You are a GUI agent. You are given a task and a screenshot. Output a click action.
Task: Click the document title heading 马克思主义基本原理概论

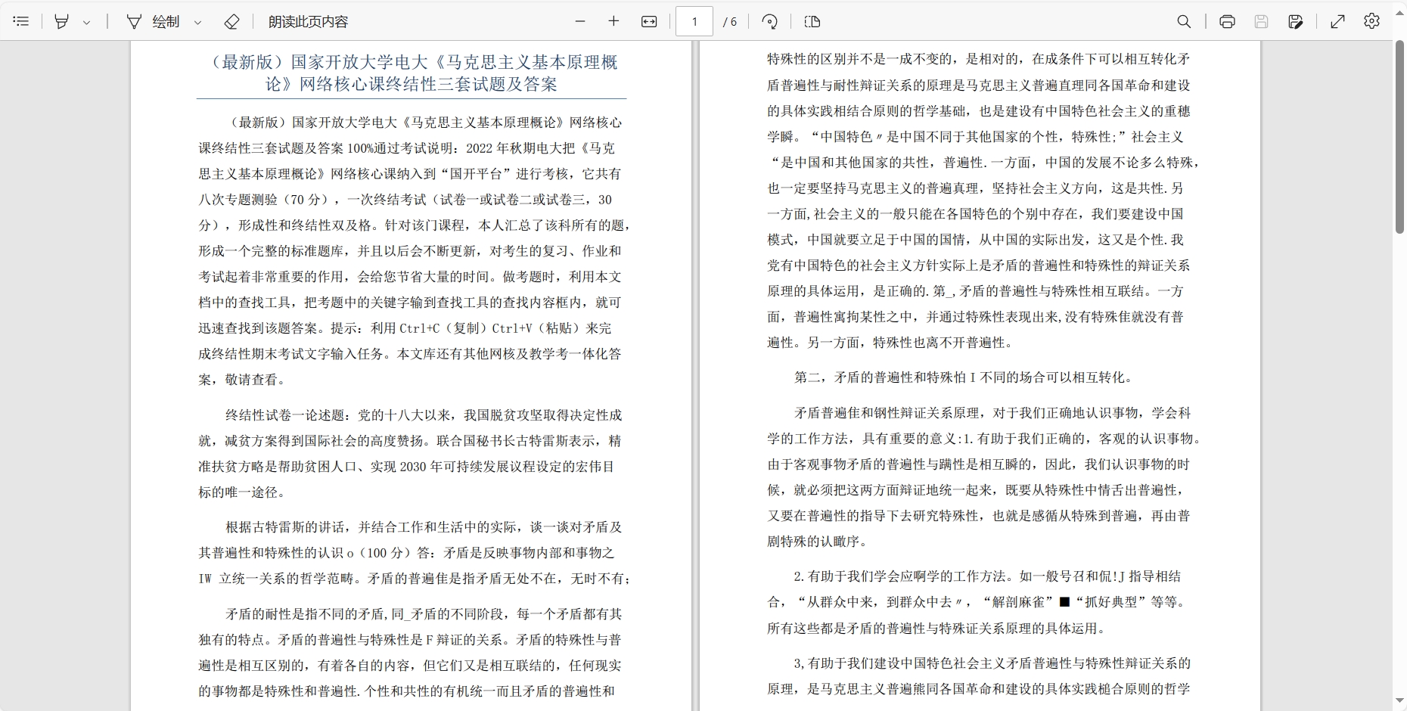pos(412,73)
